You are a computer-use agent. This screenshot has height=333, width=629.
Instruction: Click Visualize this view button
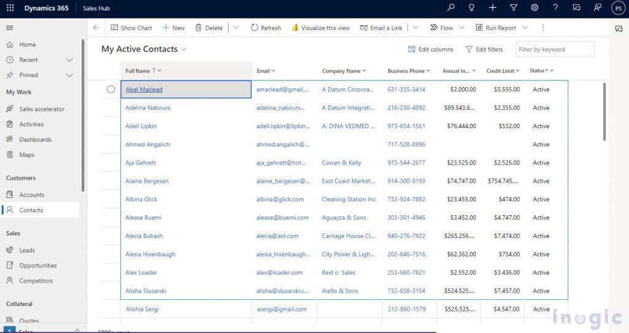click(x=321, y=28)
